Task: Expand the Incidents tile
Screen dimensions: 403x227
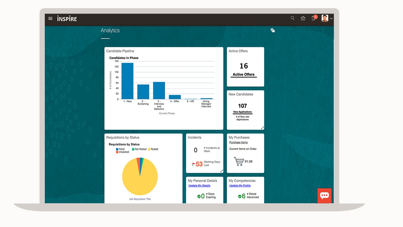Action: pos(221,171)
